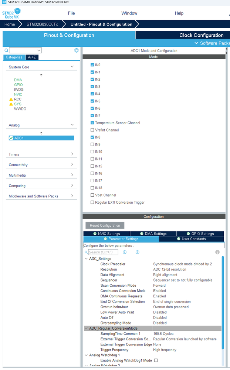Open the settings gear icon in categories panel
This screenshot has height=370, width=230.
(76, 50)
